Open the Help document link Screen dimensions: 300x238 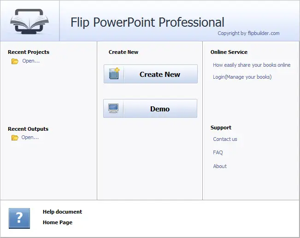click(x=62, y=212)
